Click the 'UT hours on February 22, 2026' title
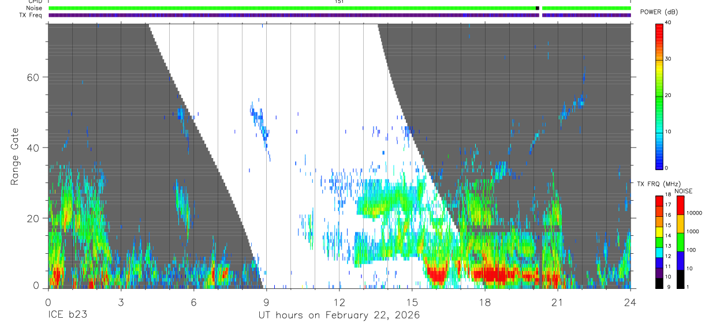Viewport: 709px width, 327px height. (339, 315)
